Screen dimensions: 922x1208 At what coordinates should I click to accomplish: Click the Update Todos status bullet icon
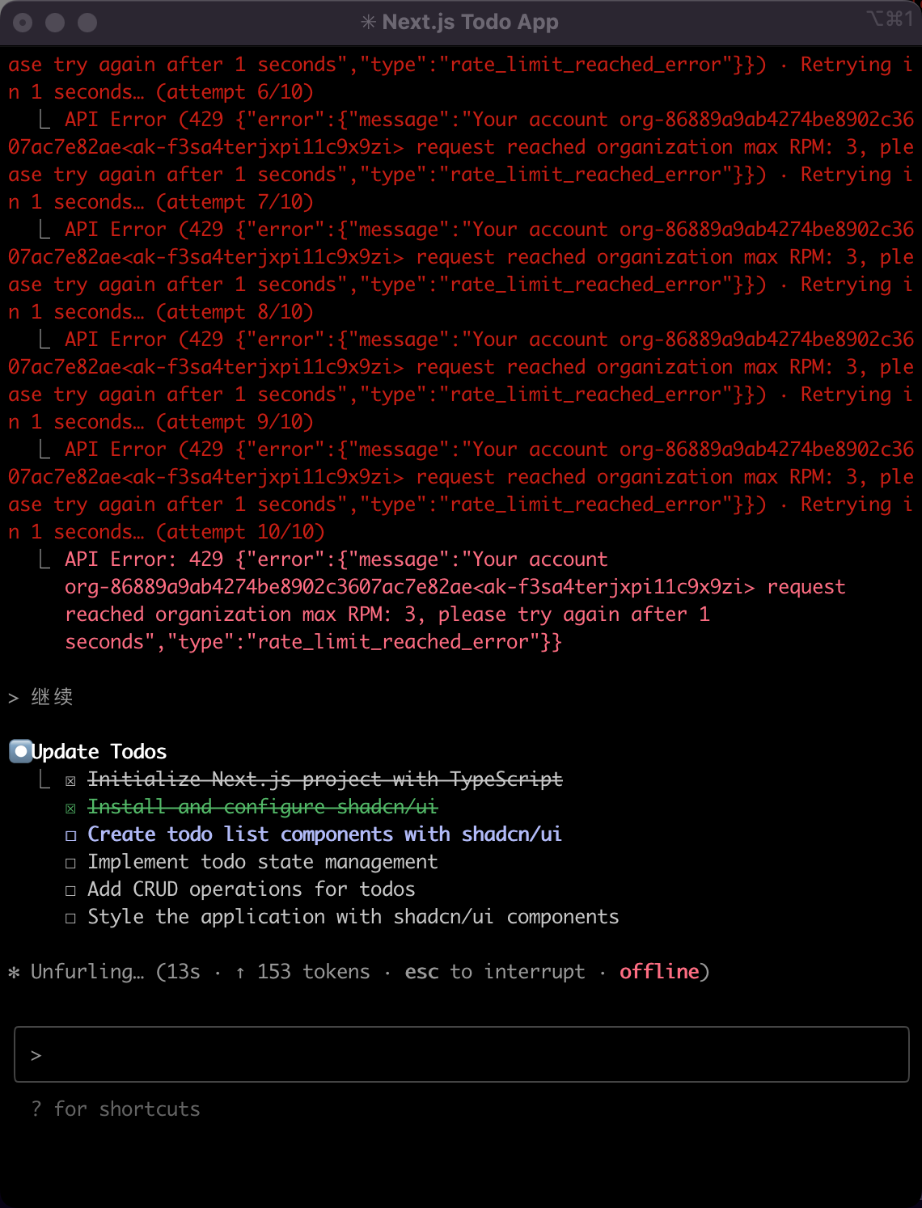[x=20, y=752]
